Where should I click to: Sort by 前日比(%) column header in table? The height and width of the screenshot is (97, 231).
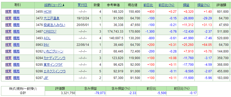166,5
